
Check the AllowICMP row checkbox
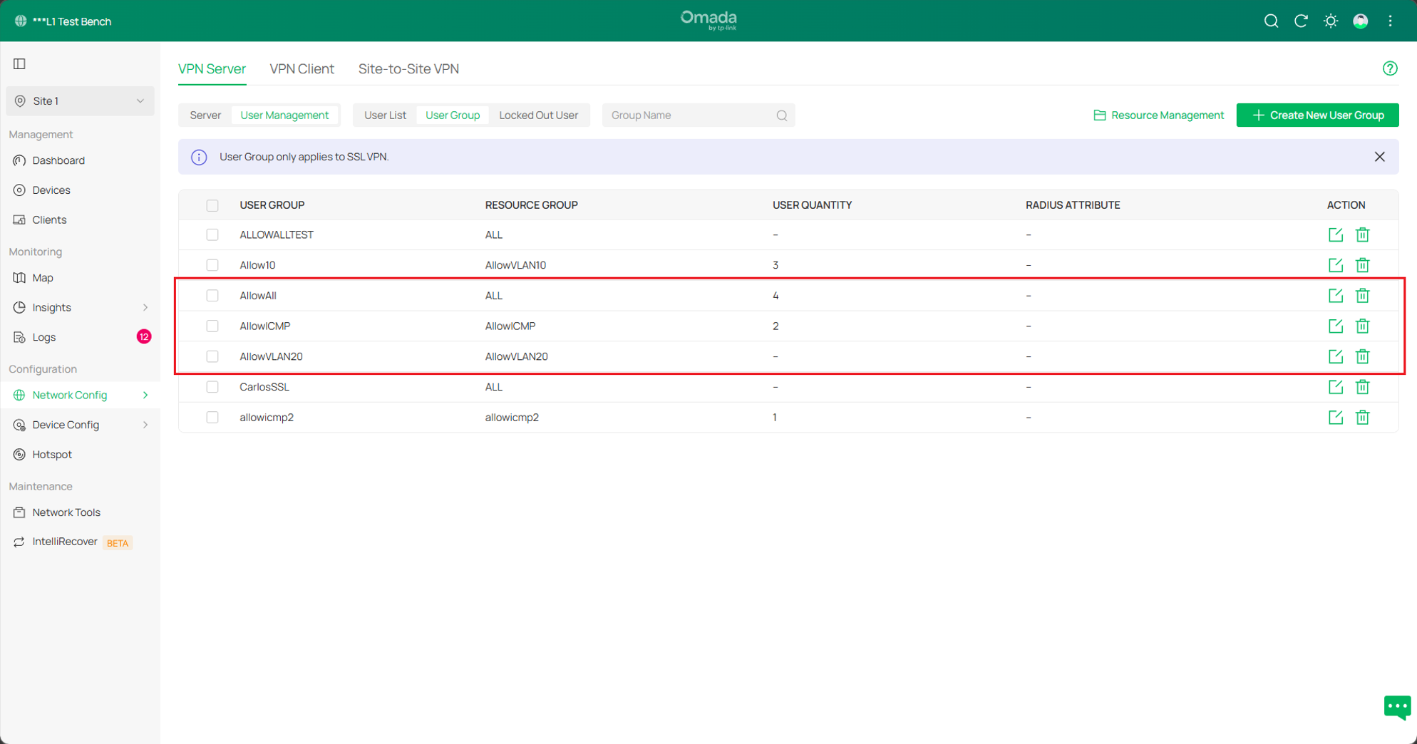pos(212,326)
